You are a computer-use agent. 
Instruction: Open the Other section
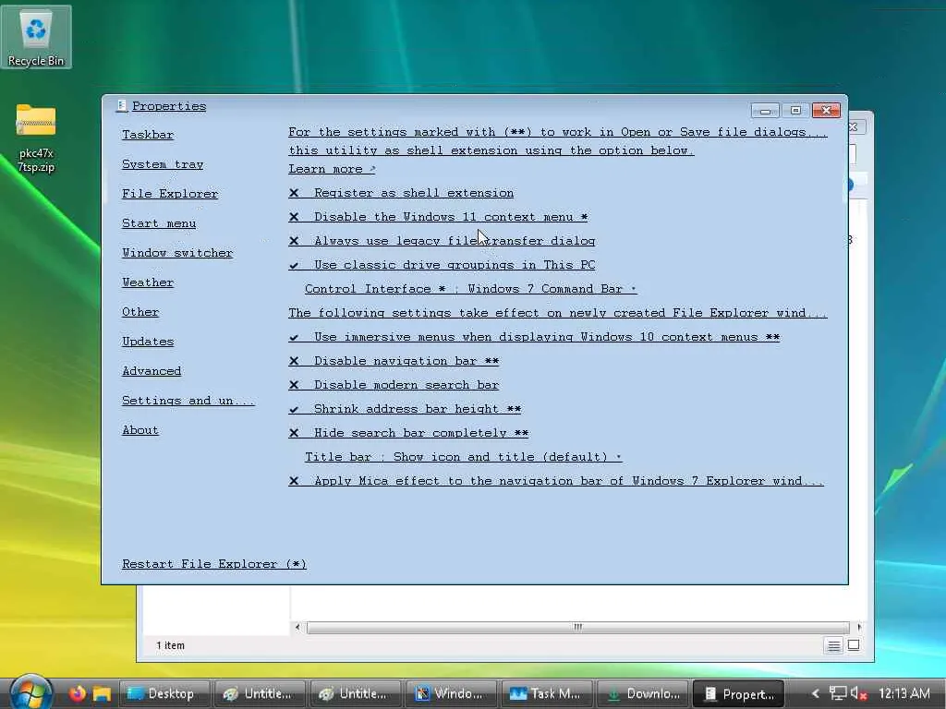pos(140,312)
